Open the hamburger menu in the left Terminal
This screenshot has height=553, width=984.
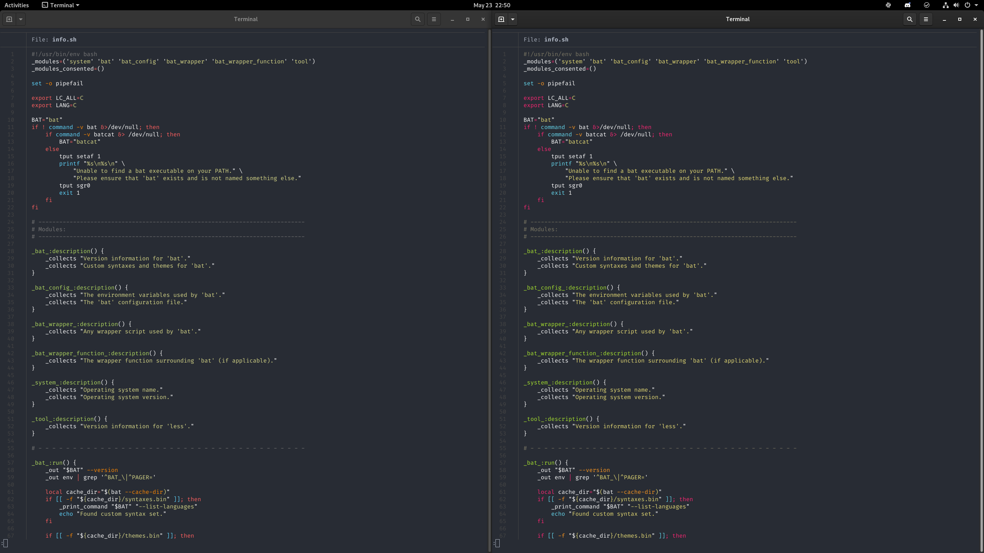tap(434, 19)
